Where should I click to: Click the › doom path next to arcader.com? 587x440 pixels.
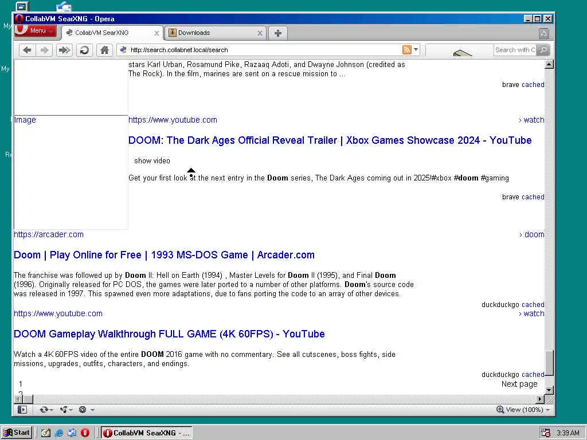531,234
